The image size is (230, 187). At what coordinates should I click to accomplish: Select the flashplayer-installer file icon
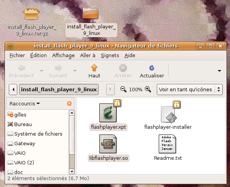click(169, 115)
